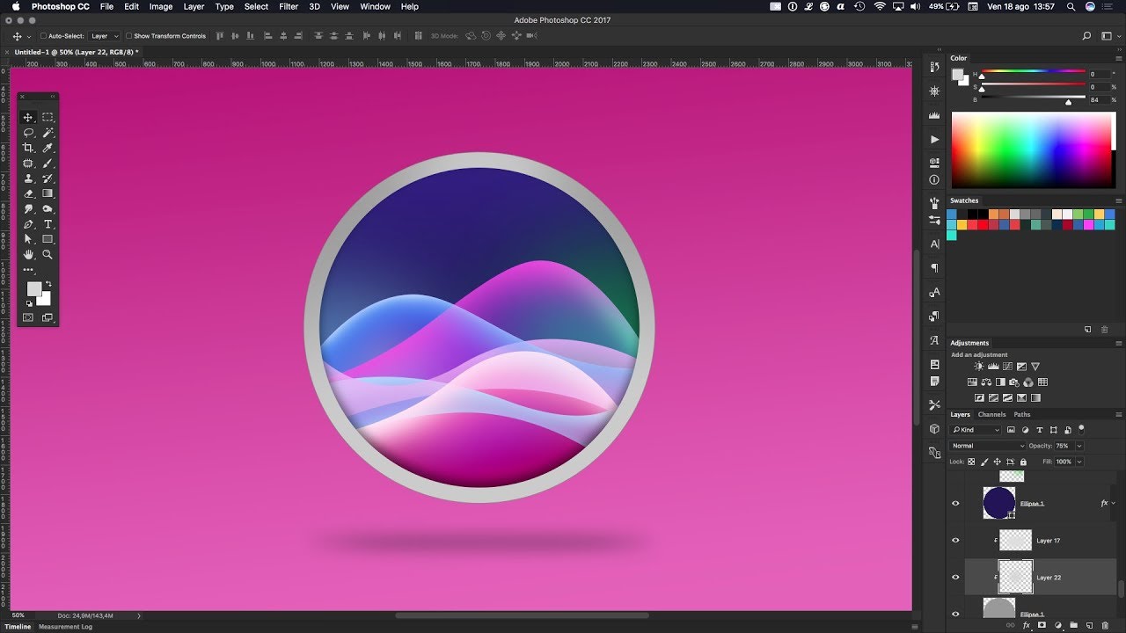The image size is (1126, 633).
Task: Expand the layer styles for Ellipse 1
Action: click(x=1115, y=503)
